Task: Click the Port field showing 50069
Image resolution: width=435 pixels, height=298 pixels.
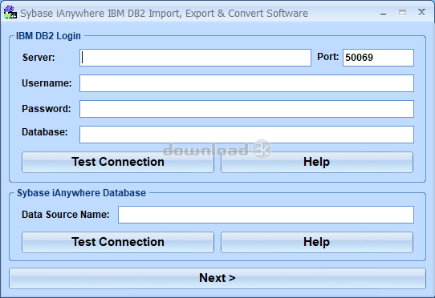Action: click(378, 58)
